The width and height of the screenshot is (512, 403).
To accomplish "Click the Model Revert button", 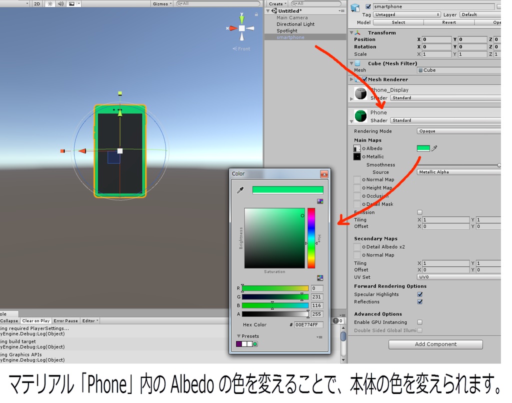I will pyautogui.click(x=448, y=22).
